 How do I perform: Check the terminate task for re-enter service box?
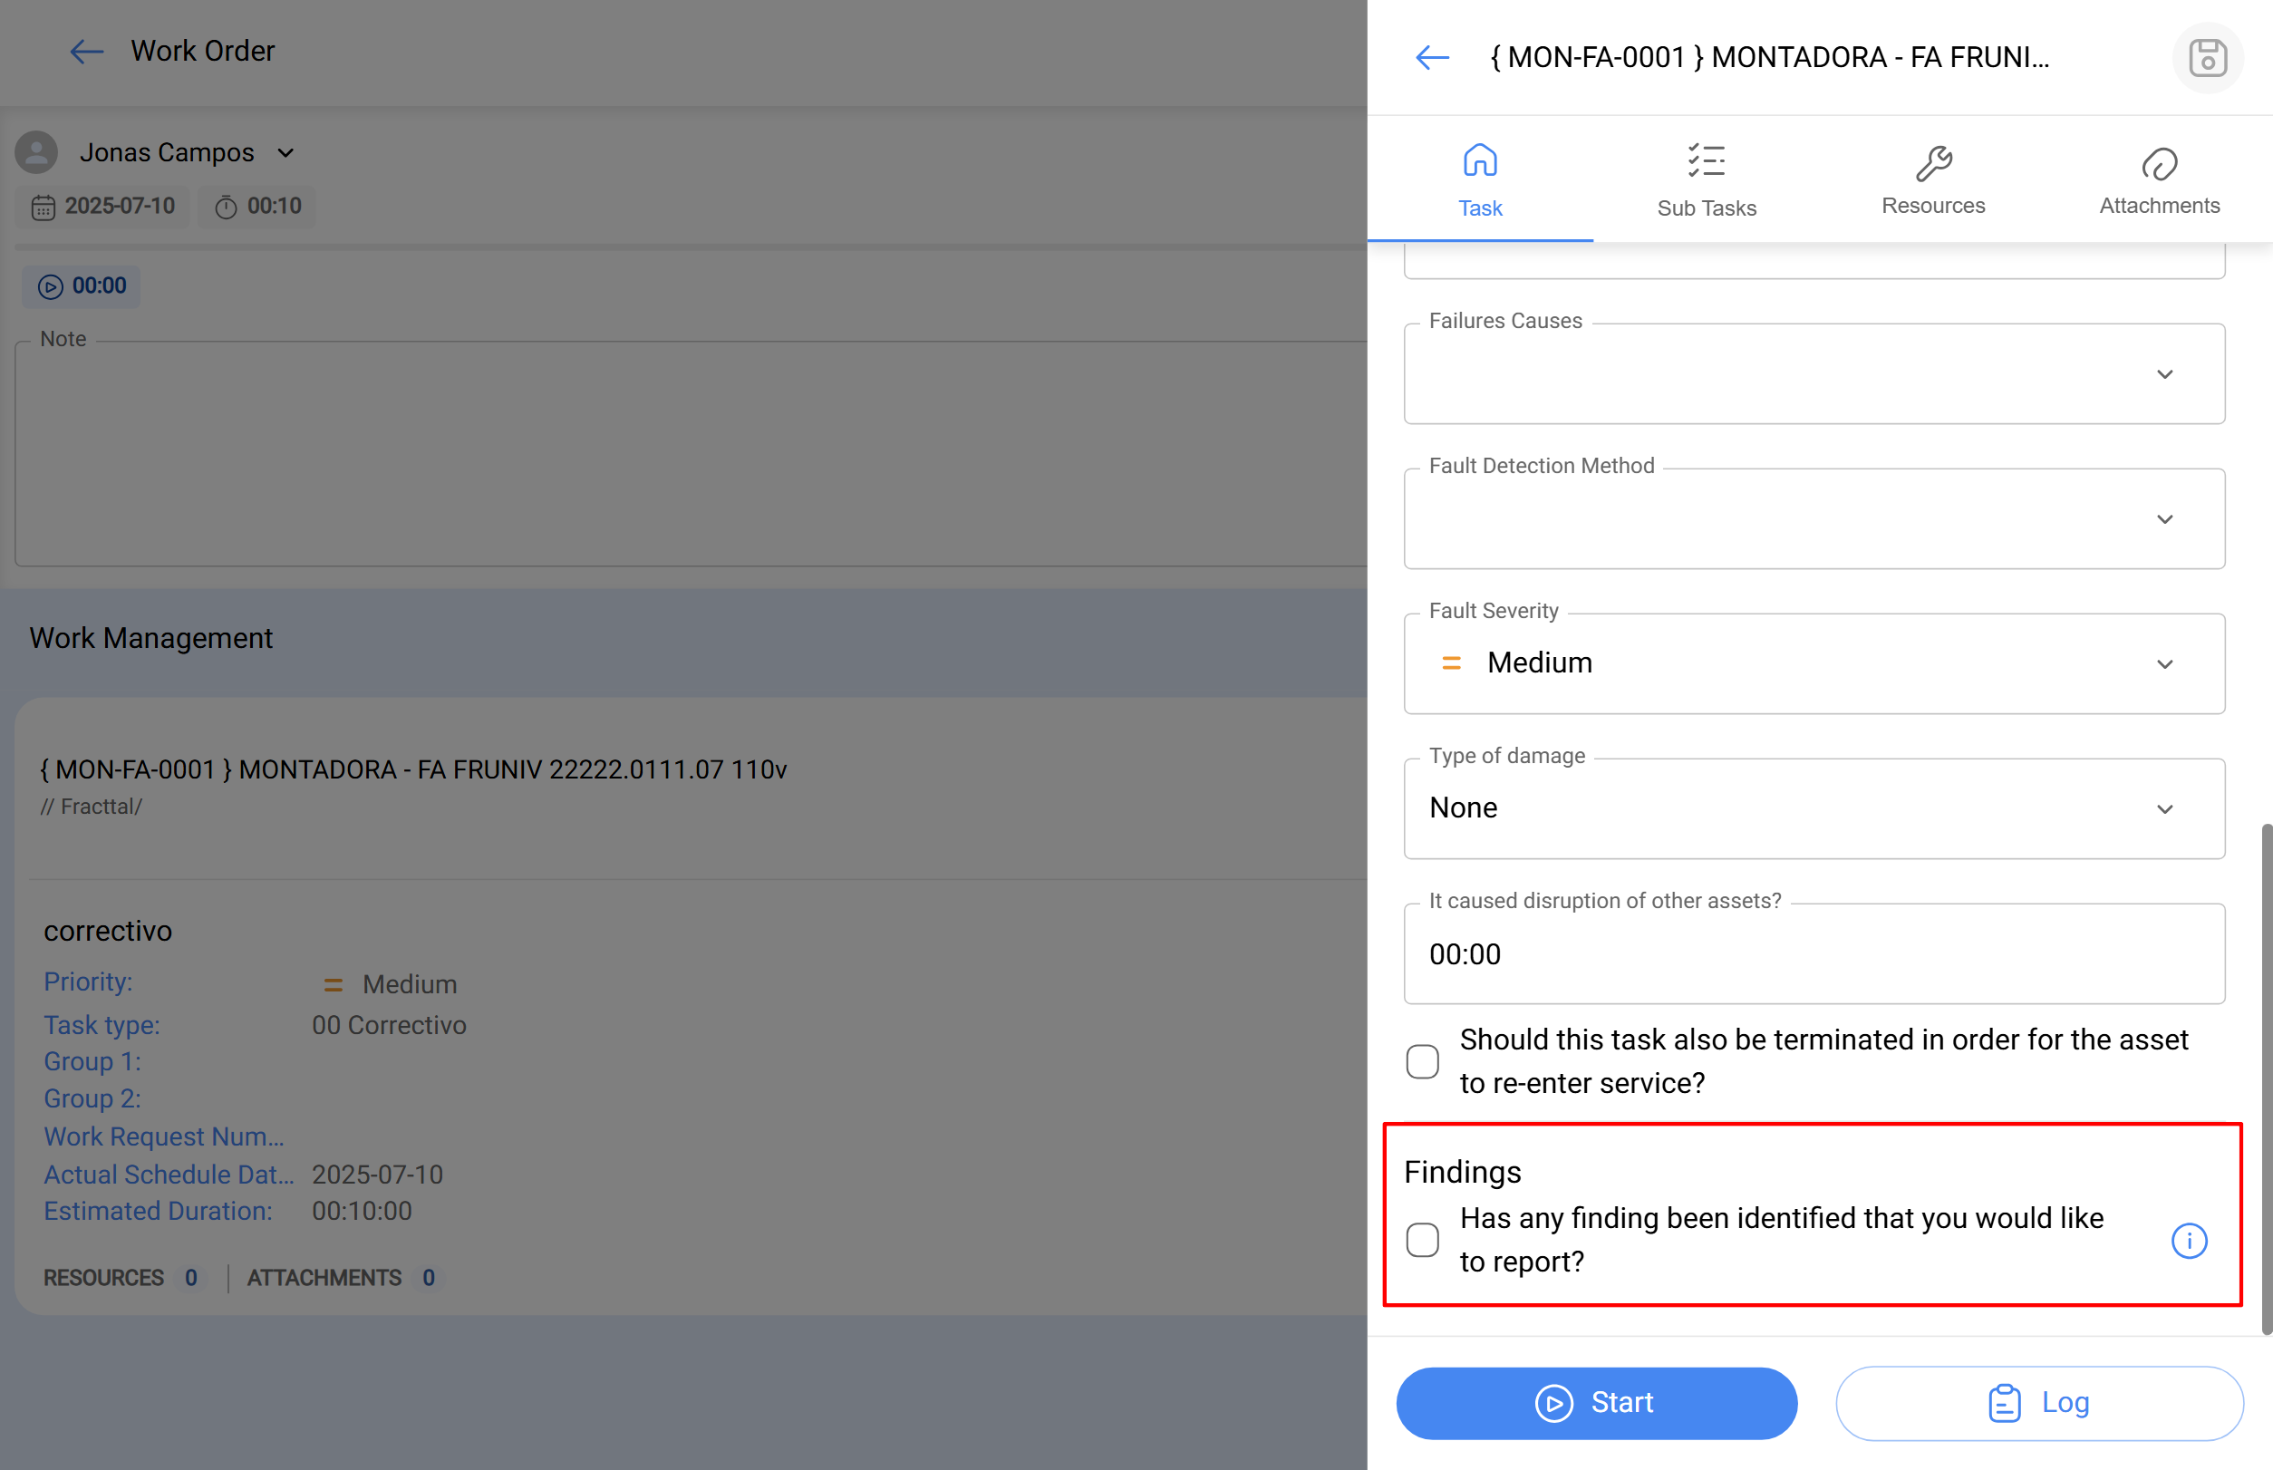click(x=1421, y=1060)
